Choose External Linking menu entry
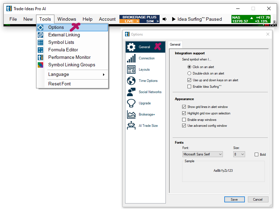 (x=72, y=35)
